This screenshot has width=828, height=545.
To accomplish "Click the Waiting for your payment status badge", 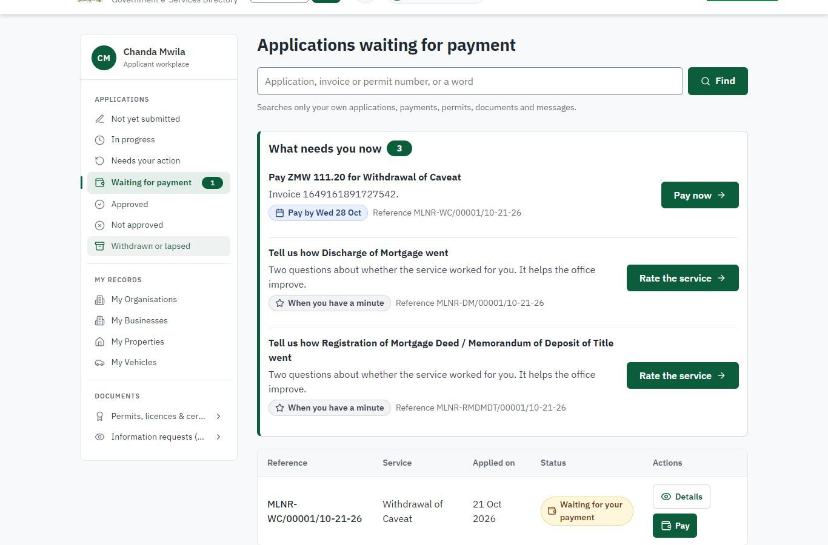I will point(587,511).
